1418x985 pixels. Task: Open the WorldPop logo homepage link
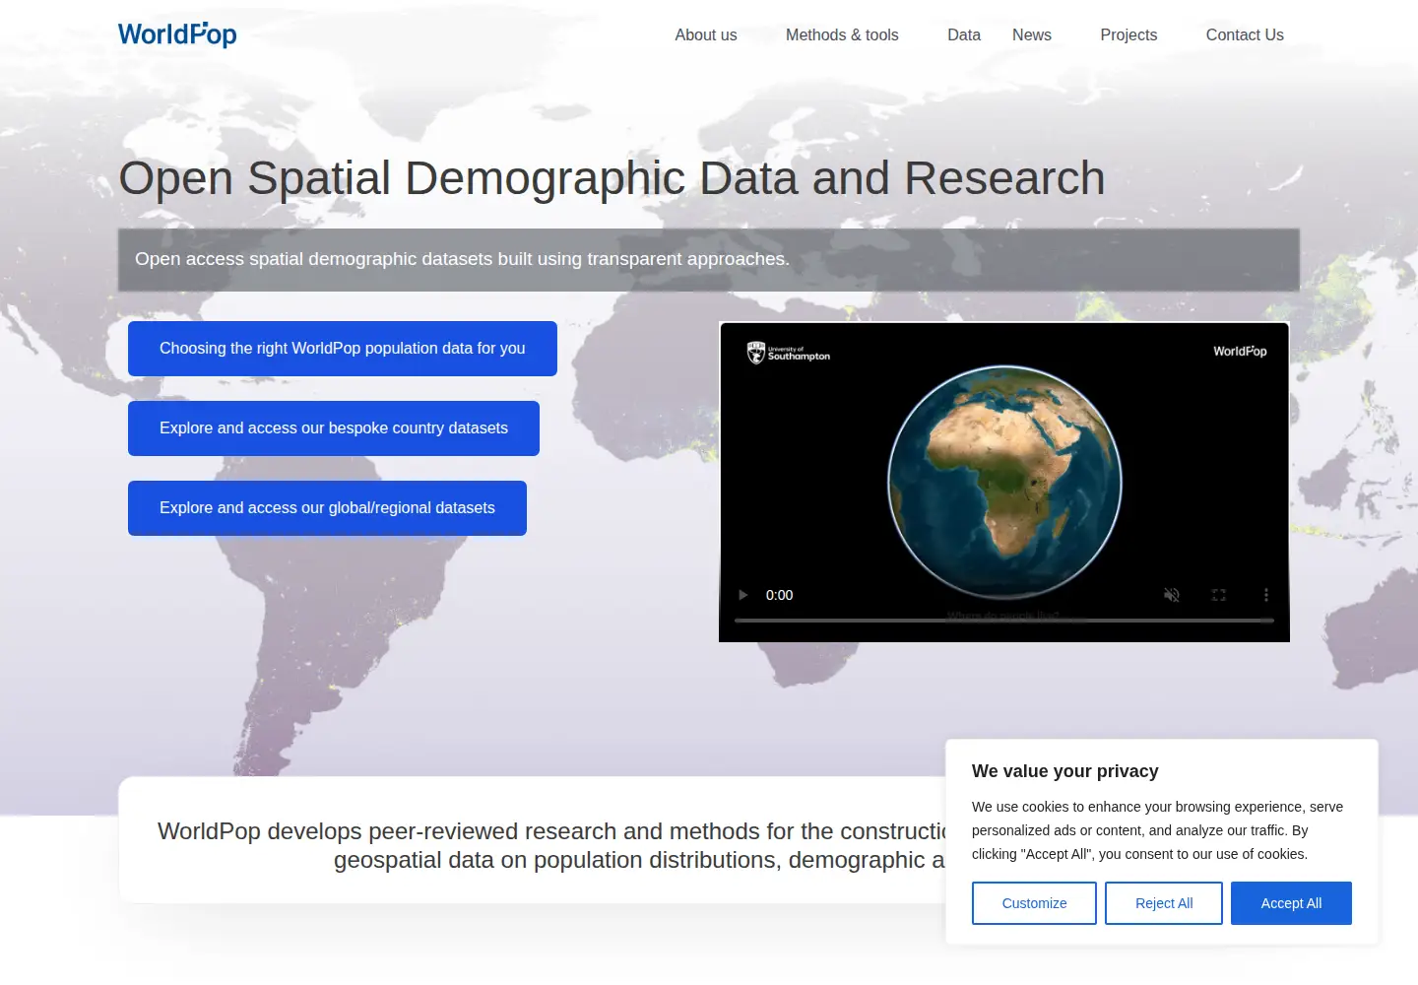pyautogui.click(x=177, y=34)
